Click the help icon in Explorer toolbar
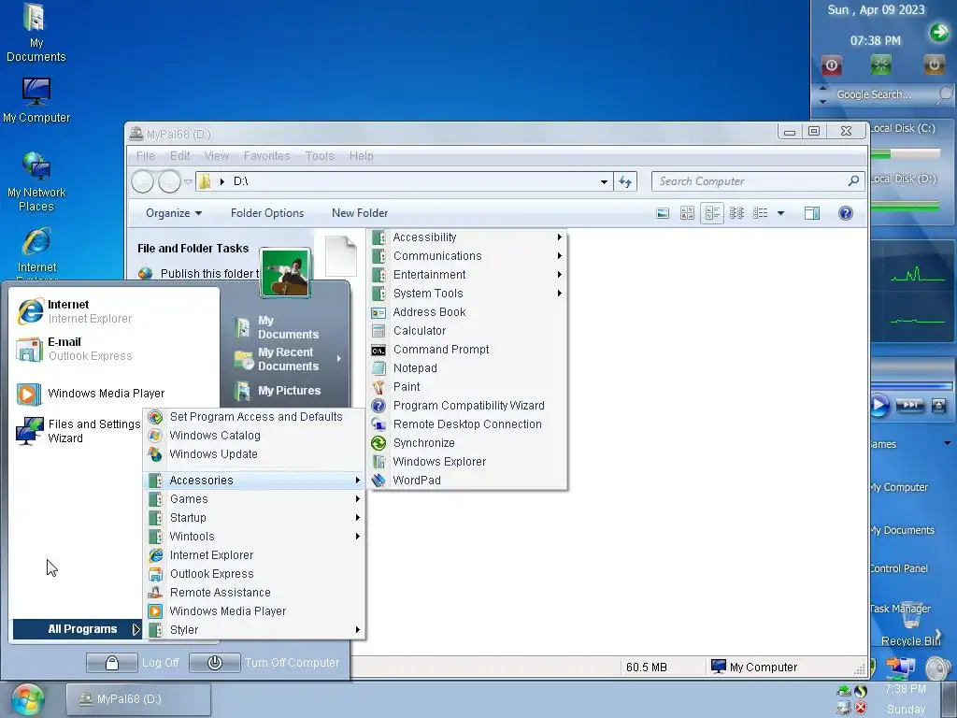This screenshot has height=718, width=957. point(845,213)
